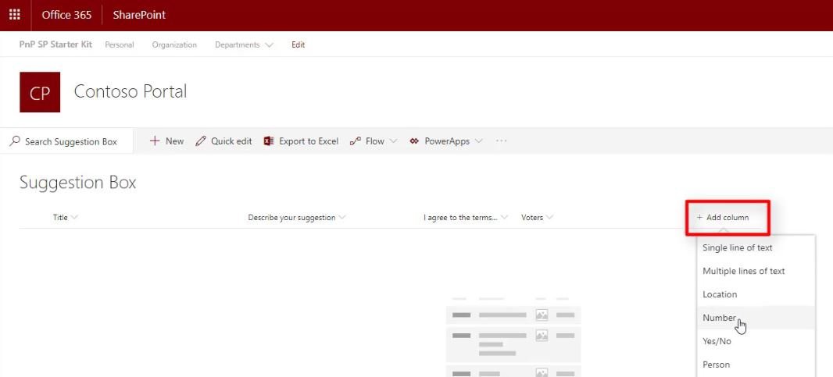Viewport: 833px width, 377px height.
Task: Open the Organization navigation item
Action: tap(174, 45)
